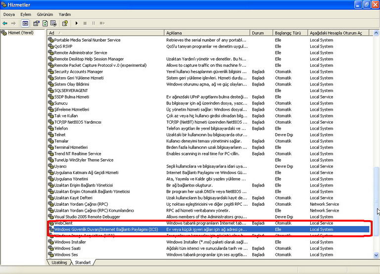The image size is (380, 274).
Task: Click the vertical scrollbar thumb
Action: [376, 201]
